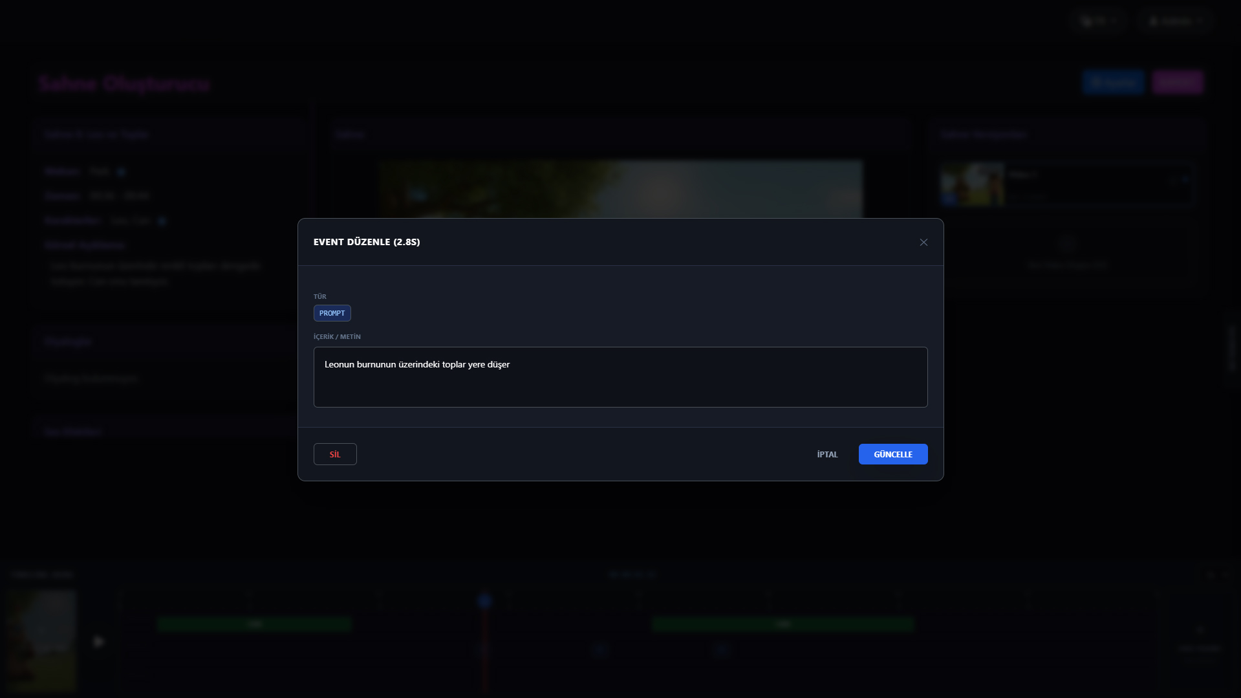The width and height of the screenshot is (1241, 698).
Task: Click the video thumbnail beside the timeline
Action: (x=41, y=640)
